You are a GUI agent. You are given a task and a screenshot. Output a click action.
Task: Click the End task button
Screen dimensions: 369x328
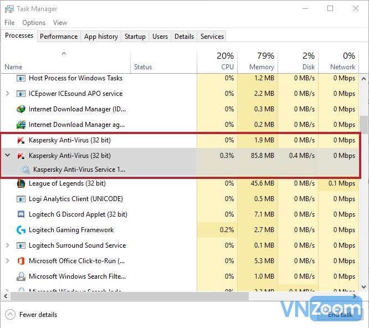point(340,315)
